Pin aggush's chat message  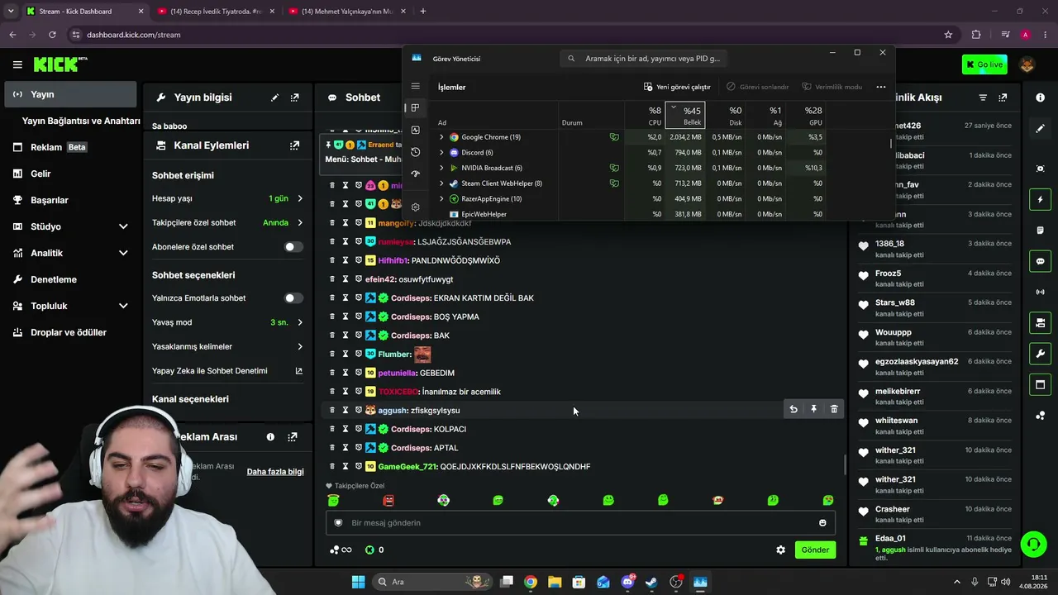click(x=813, y=409)
